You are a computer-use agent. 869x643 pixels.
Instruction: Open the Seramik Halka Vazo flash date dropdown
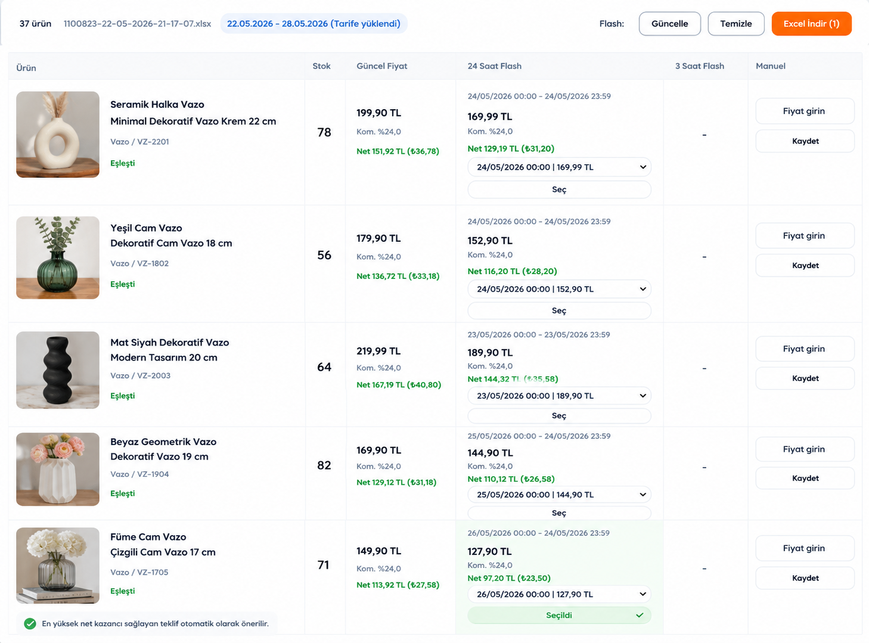tap(559, 167)
